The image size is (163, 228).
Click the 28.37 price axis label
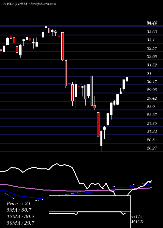pos(152,115)
